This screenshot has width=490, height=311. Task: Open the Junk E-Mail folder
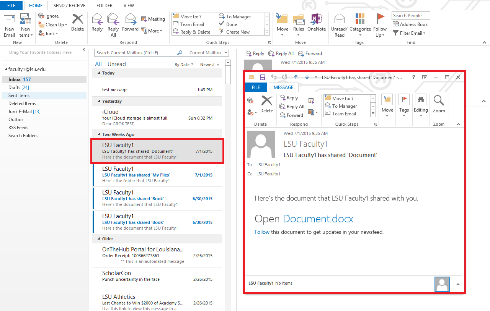[24, 112]
